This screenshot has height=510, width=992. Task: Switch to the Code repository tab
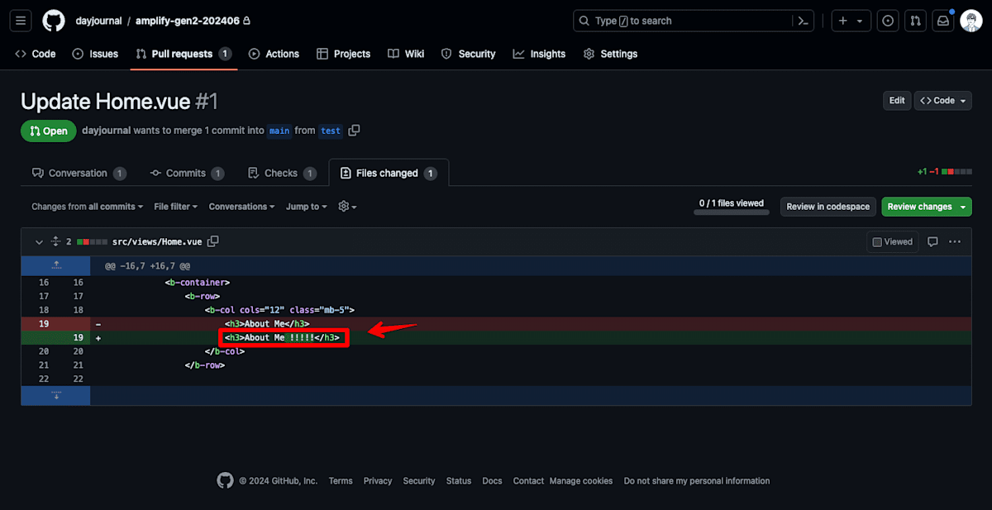[x=36, y=54]
